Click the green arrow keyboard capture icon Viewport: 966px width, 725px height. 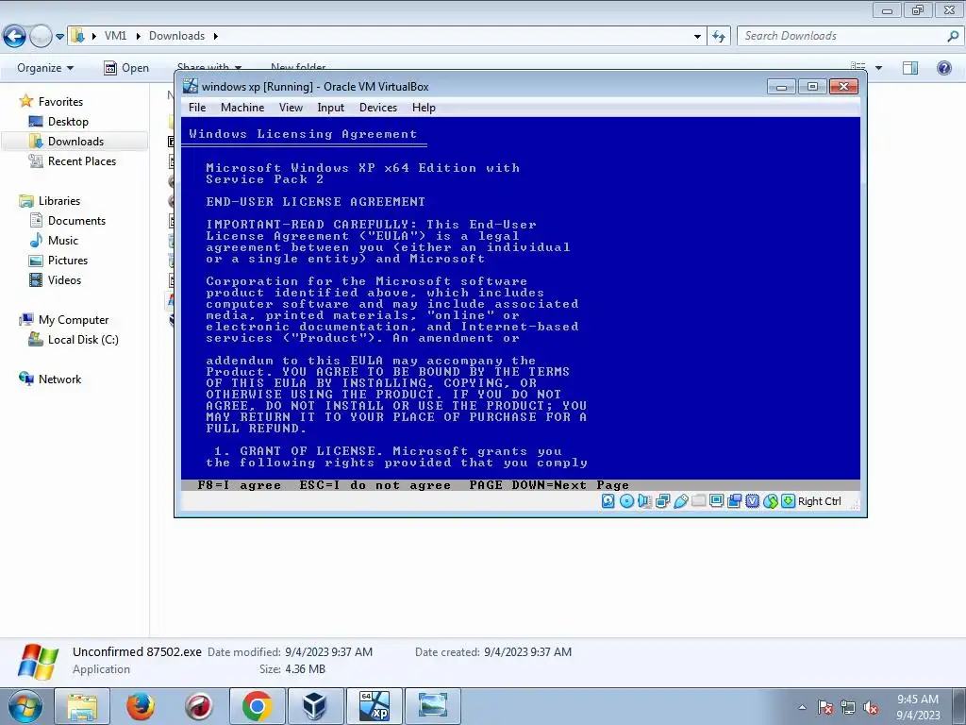click(x=788, y=501)
